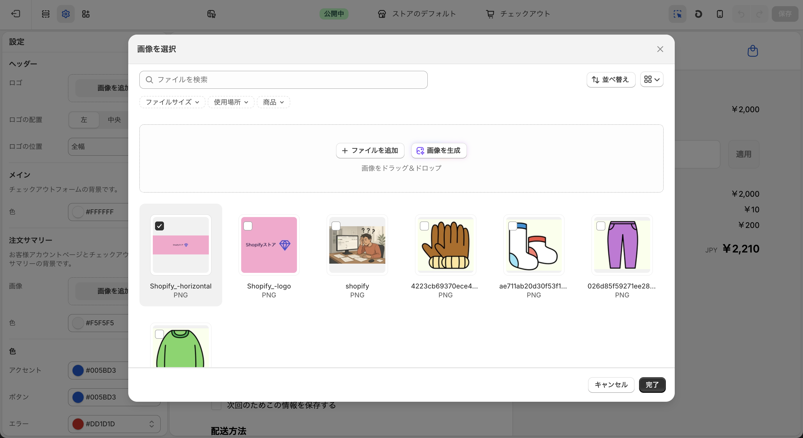Click the ファイルを検索 search field
The width and height of the screenshot is (803, 438).
pyautogui.click(x=283, y=80)
